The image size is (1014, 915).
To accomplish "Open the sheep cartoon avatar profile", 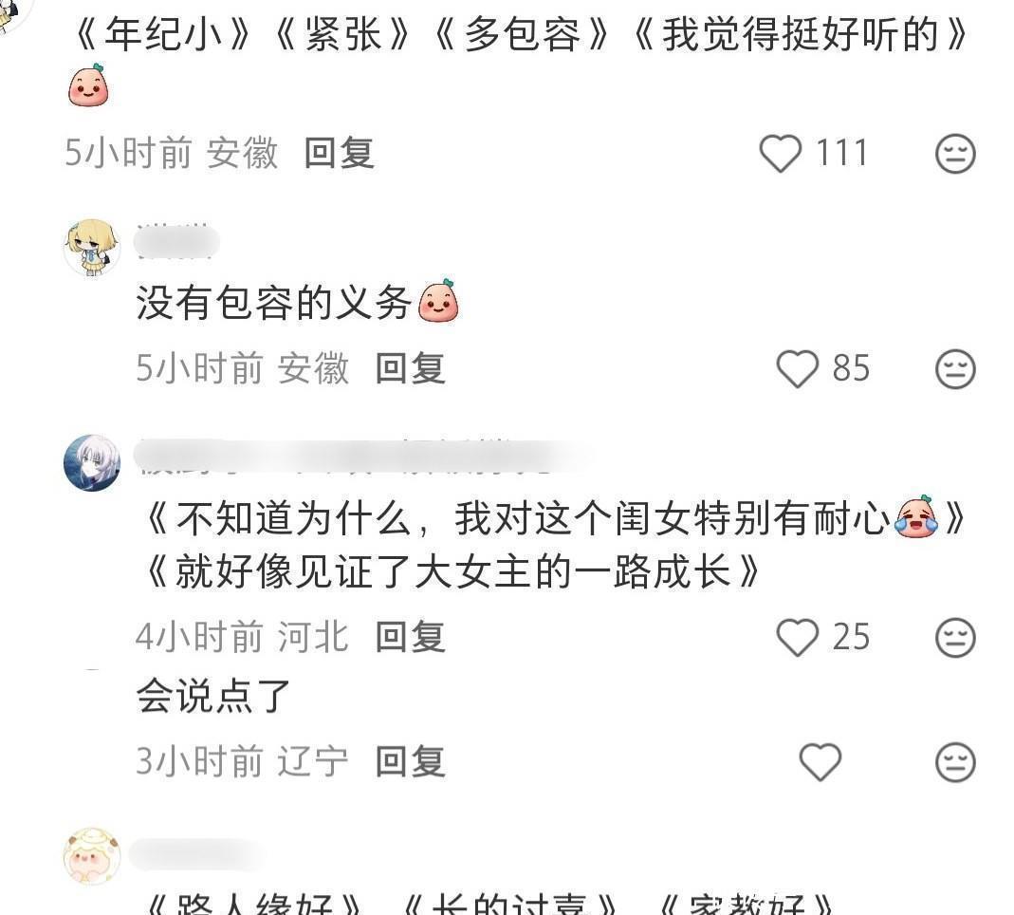I will point(92,855).
